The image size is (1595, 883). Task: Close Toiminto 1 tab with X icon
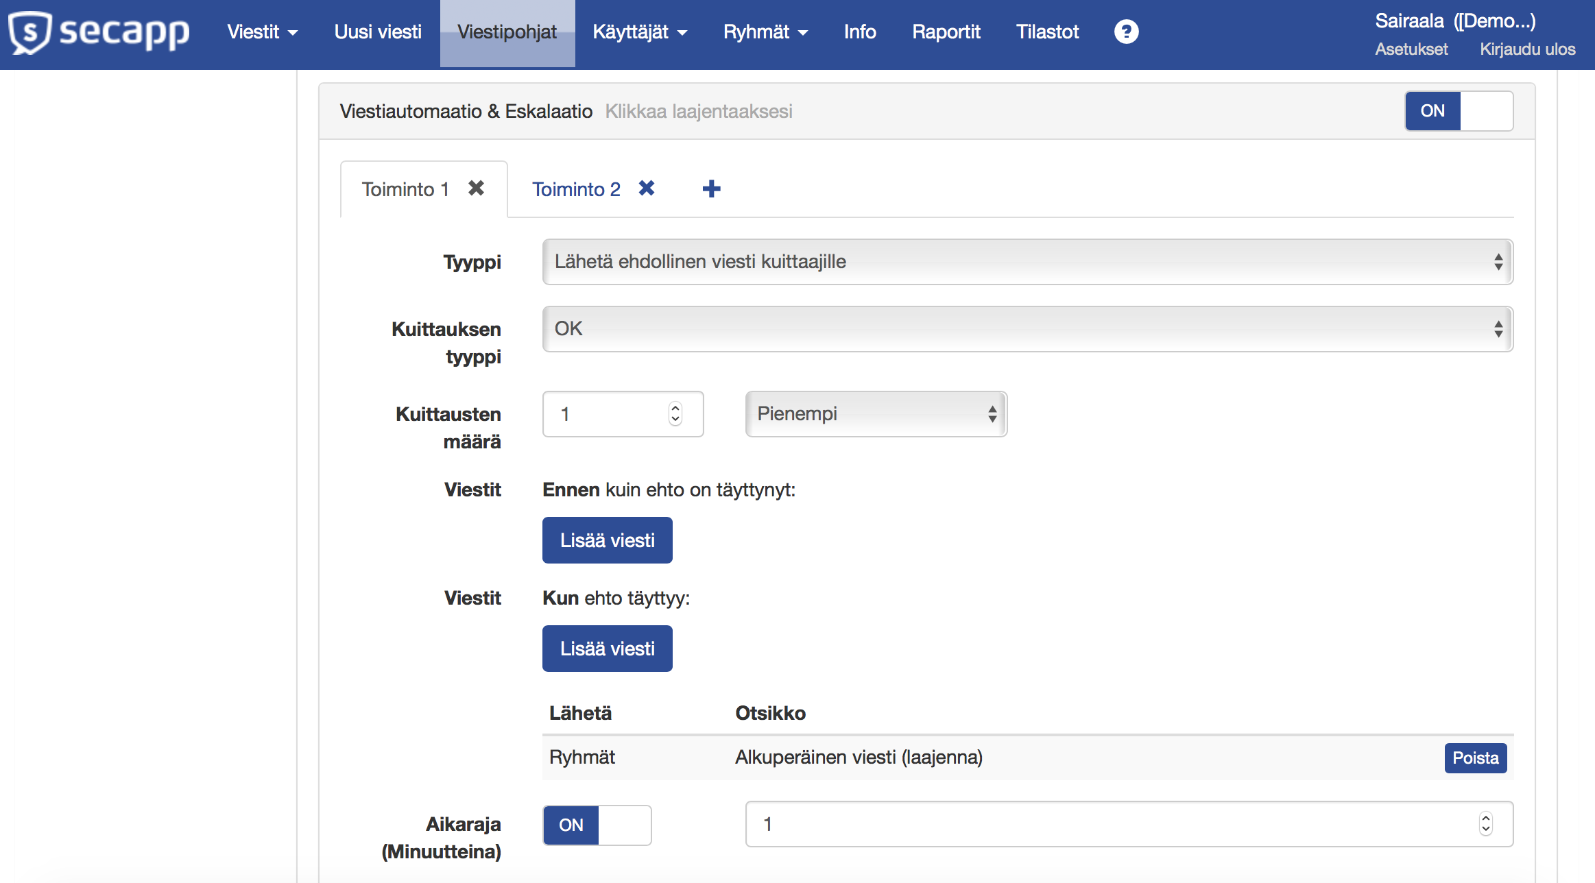pos(476,188)
